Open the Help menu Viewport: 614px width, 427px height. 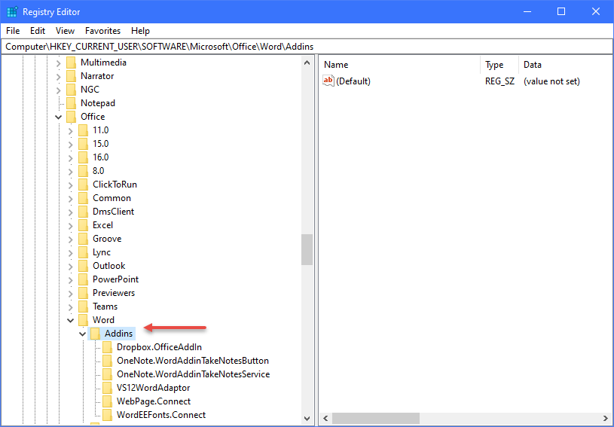coord(140,31)
